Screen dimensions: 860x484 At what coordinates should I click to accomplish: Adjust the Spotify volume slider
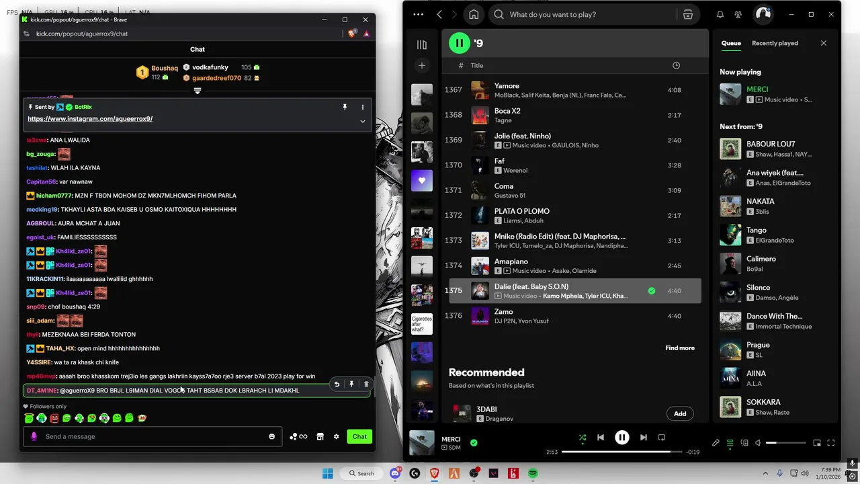pos(786,443)
